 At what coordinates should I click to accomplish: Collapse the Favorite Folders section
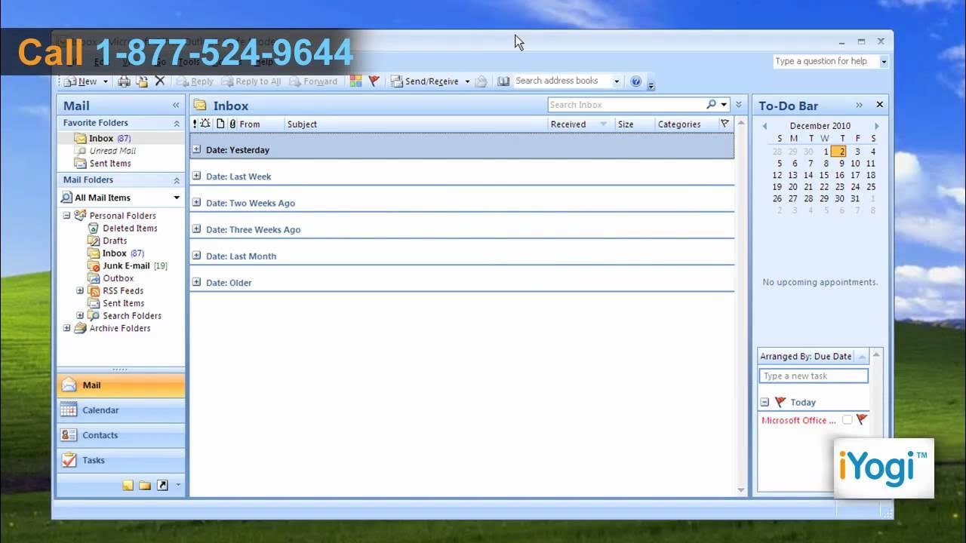[x=177, y=123]
